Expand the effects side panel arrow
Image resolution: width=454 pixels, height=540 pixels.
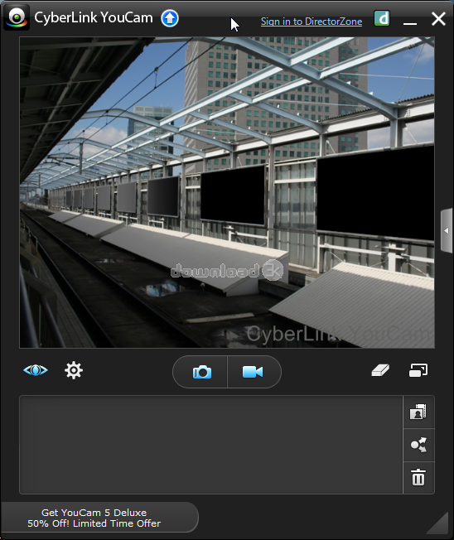pos(446,231)
